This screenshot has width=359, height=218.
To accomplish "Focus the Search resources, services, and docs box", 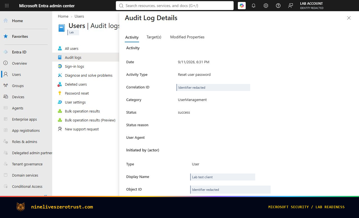I will coord(175,6).
